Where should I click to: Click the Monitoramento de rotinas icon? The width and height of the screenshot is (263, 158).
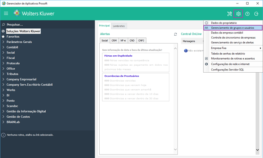pyautogui.click(x=206, y=58)
